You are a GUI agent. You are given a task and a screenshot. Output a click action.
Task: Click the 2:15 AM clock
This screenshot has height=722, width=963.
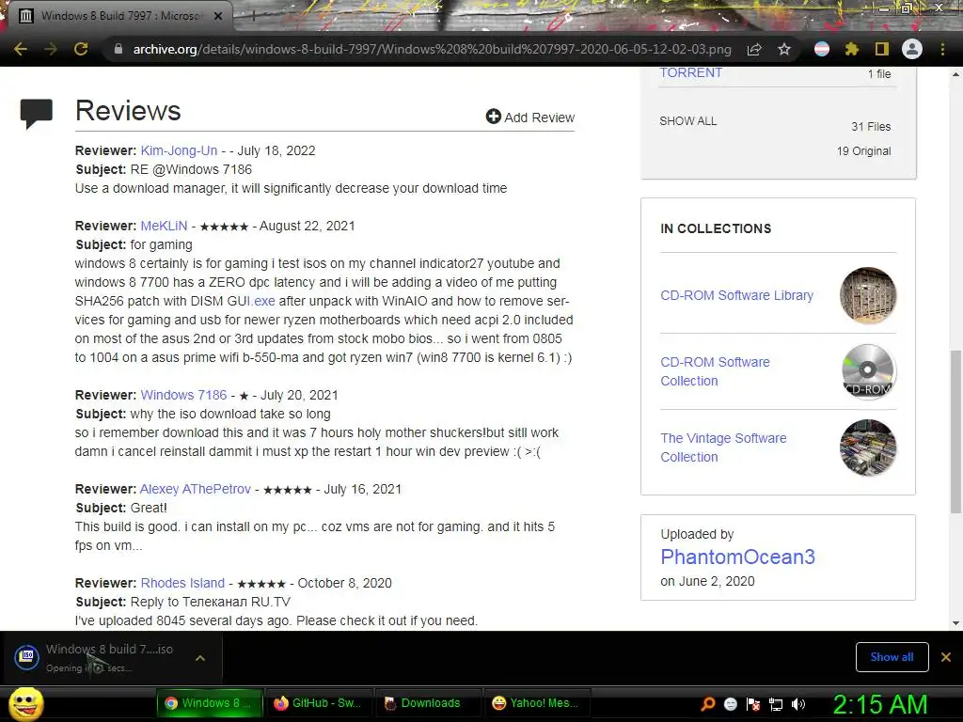pos(879,704)
